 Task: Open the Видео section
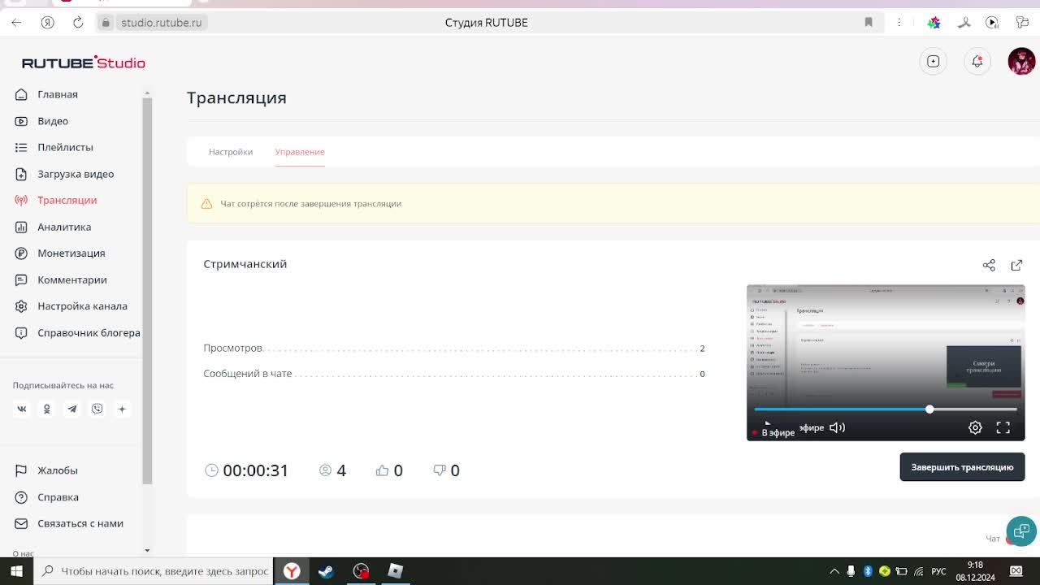52,121
